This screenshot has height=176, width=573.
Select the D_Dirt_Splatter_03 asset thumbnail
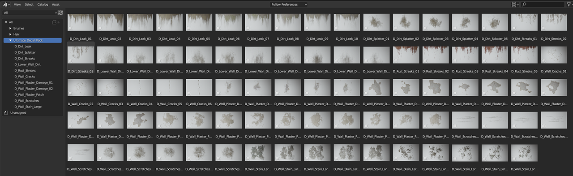tap(435, 22)
